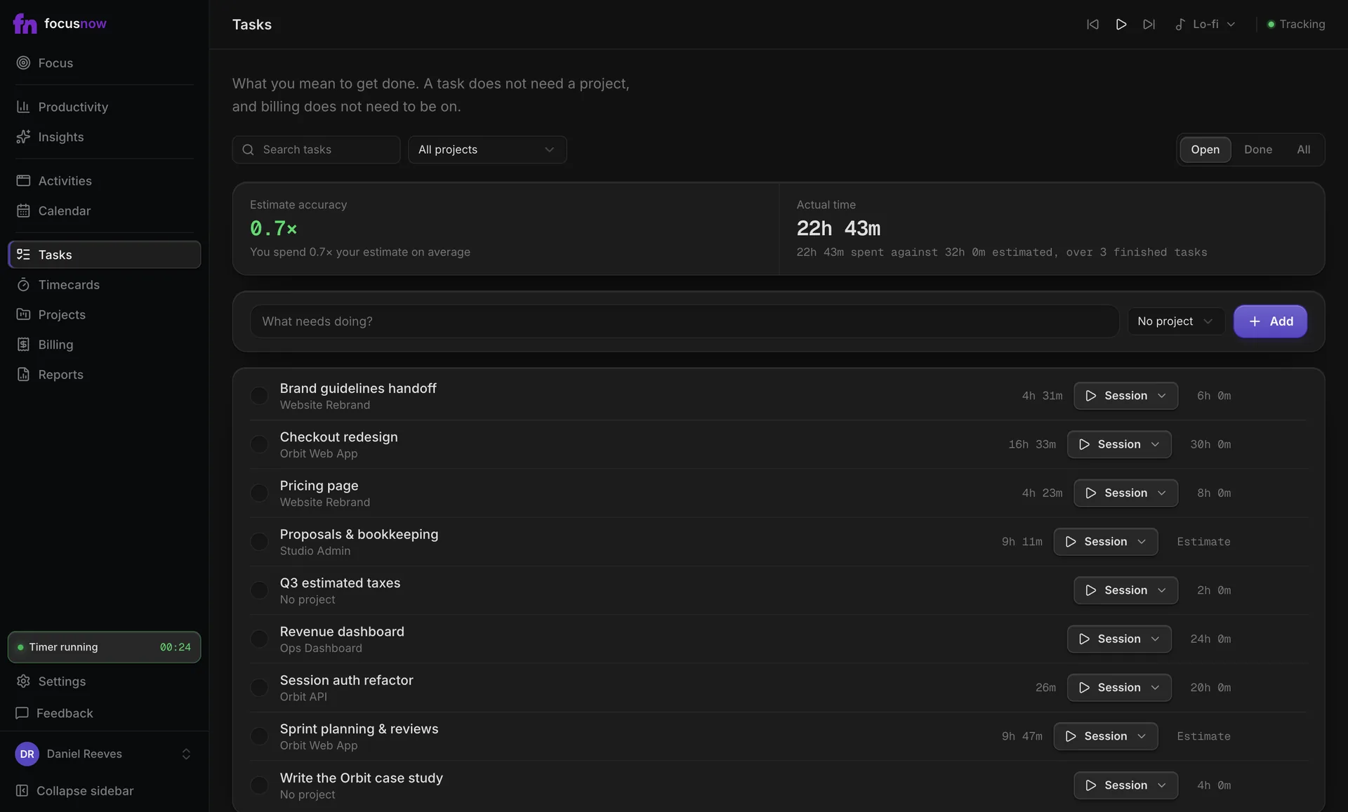Open the Lo-fi music dropdown
Viewport: 1348px width, 812px height.
point(1205,25)
